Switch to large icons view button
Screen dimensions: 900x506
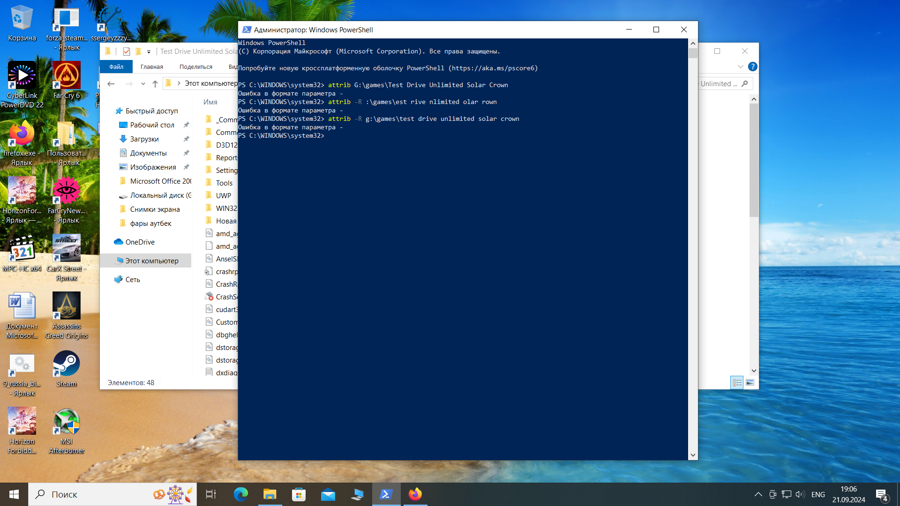pyautogui.click(x=750, y=383)
